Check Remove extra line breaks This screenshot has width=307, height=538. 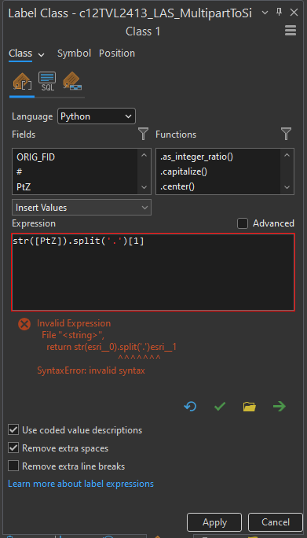click(13, 466)
